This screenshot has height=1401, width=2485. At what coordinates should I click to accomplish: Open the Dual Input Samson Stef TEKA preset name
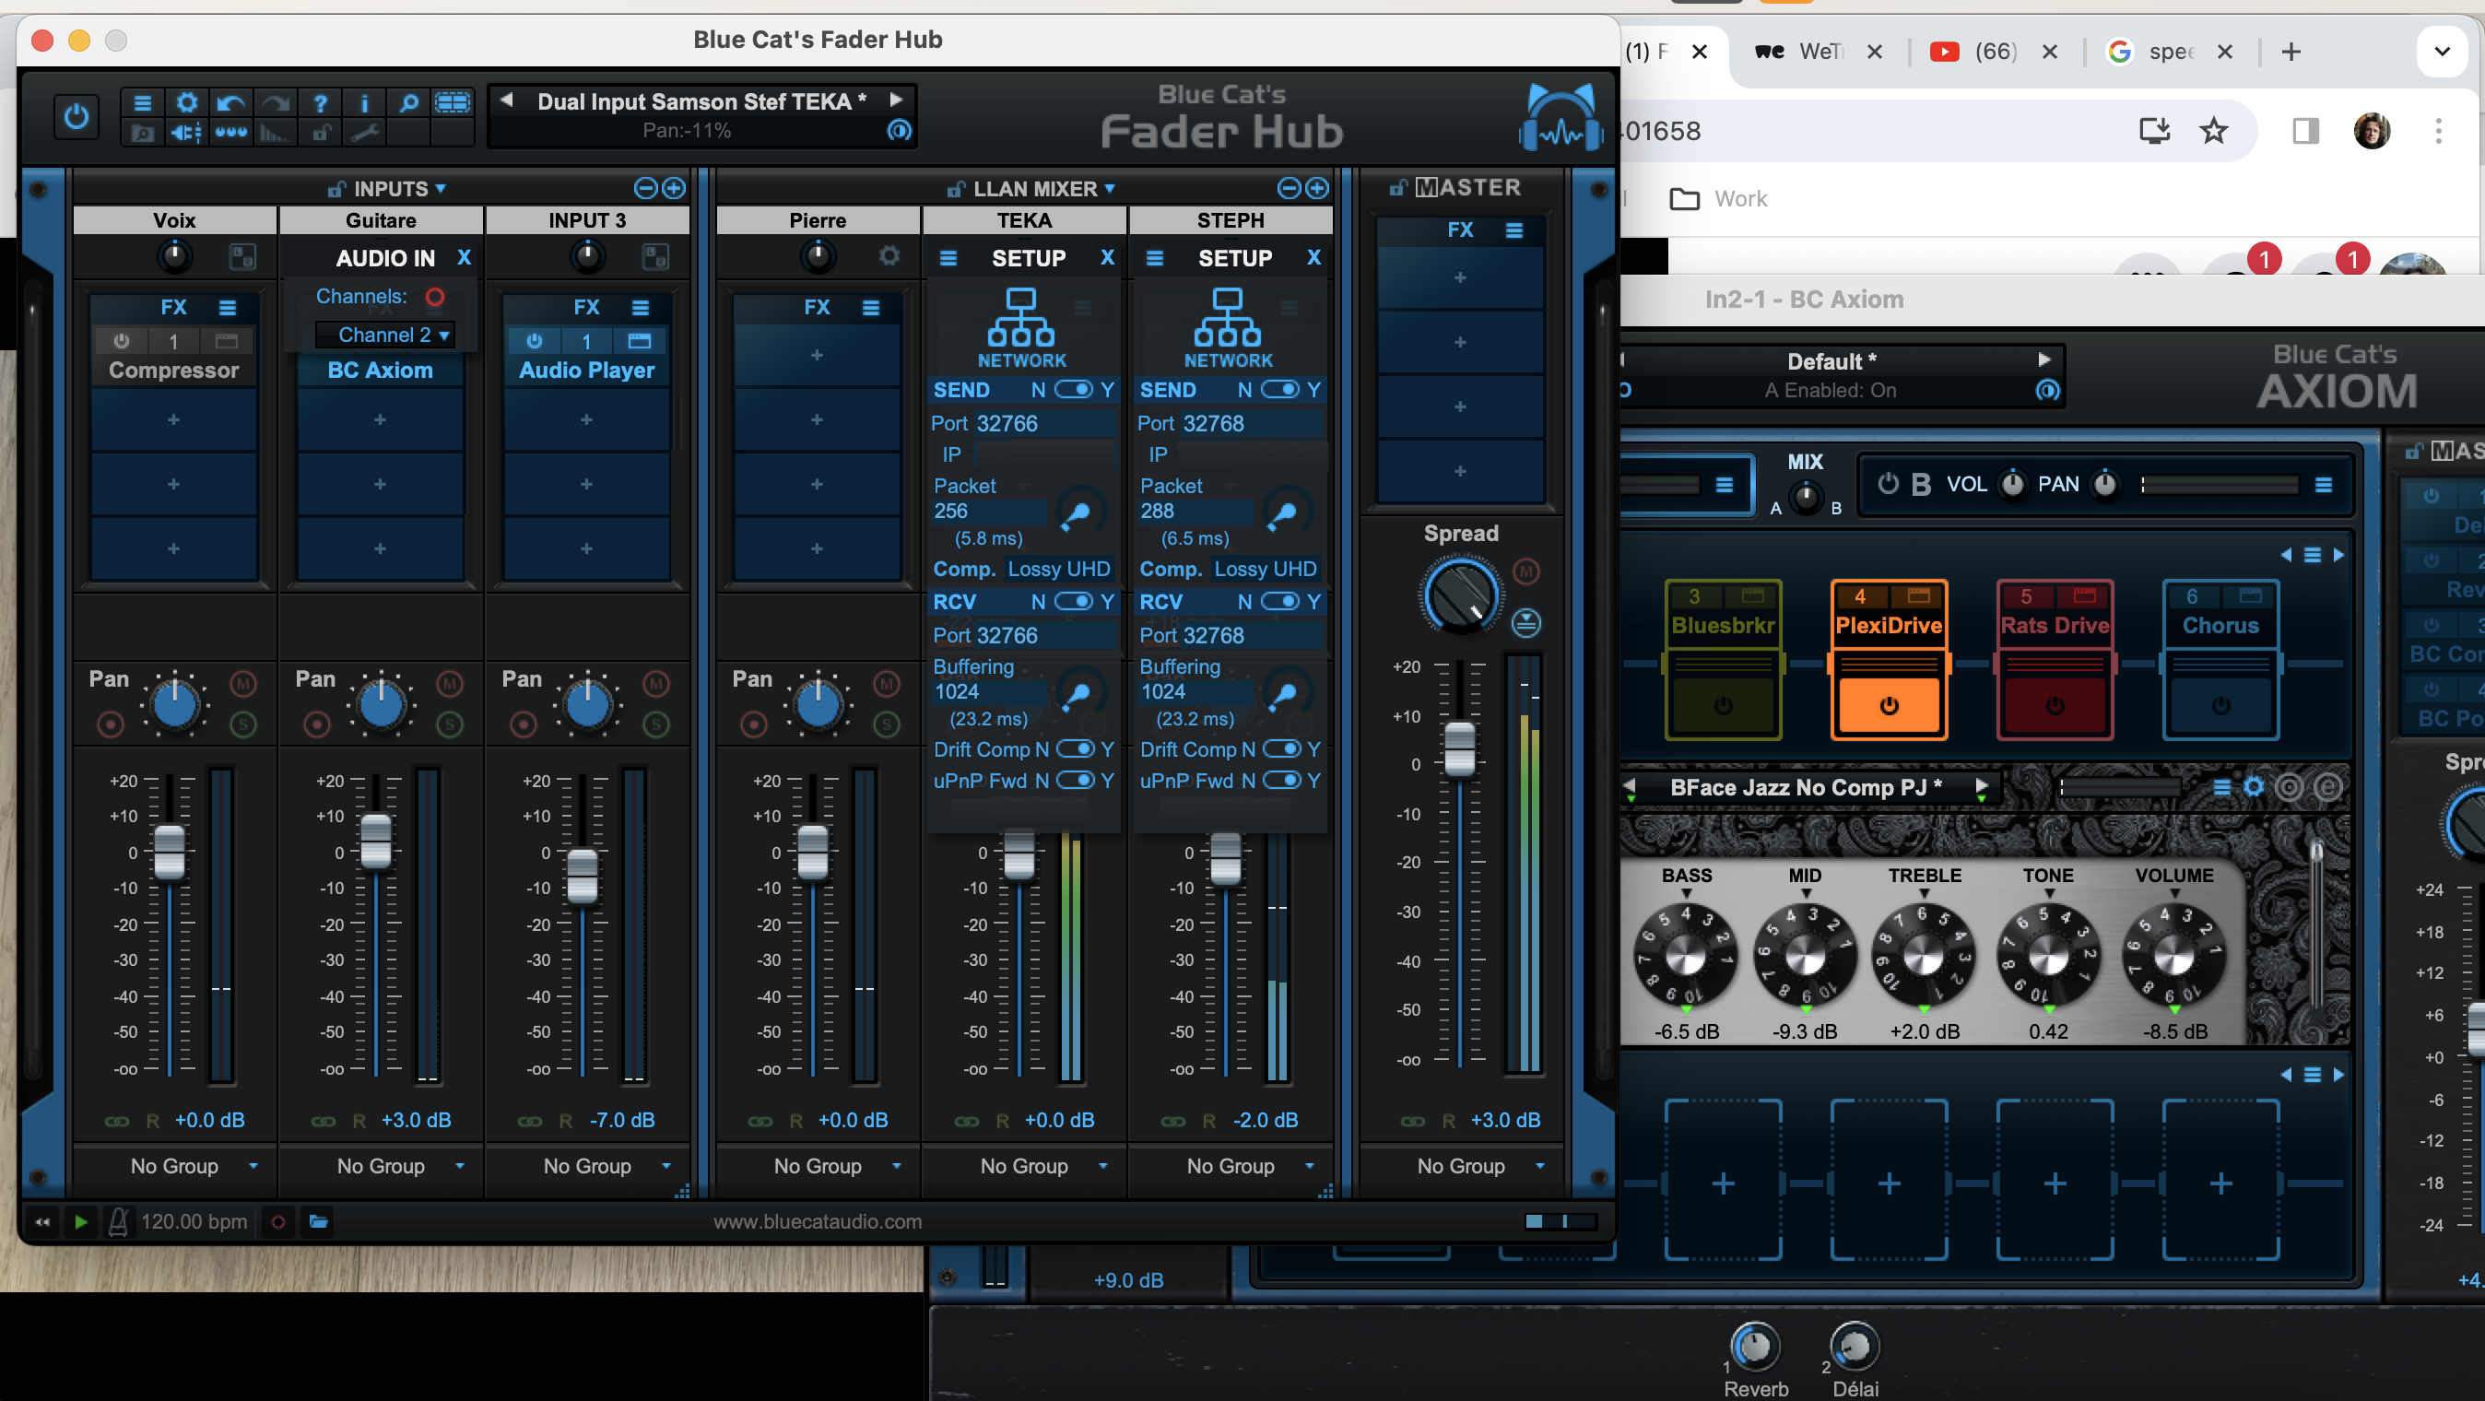click(701, 101)
